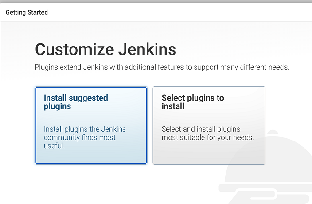The width and height of the screenshot is (312, 204).
Task: Click 'most suitable for your needs' text
Action: coord(207,138)
